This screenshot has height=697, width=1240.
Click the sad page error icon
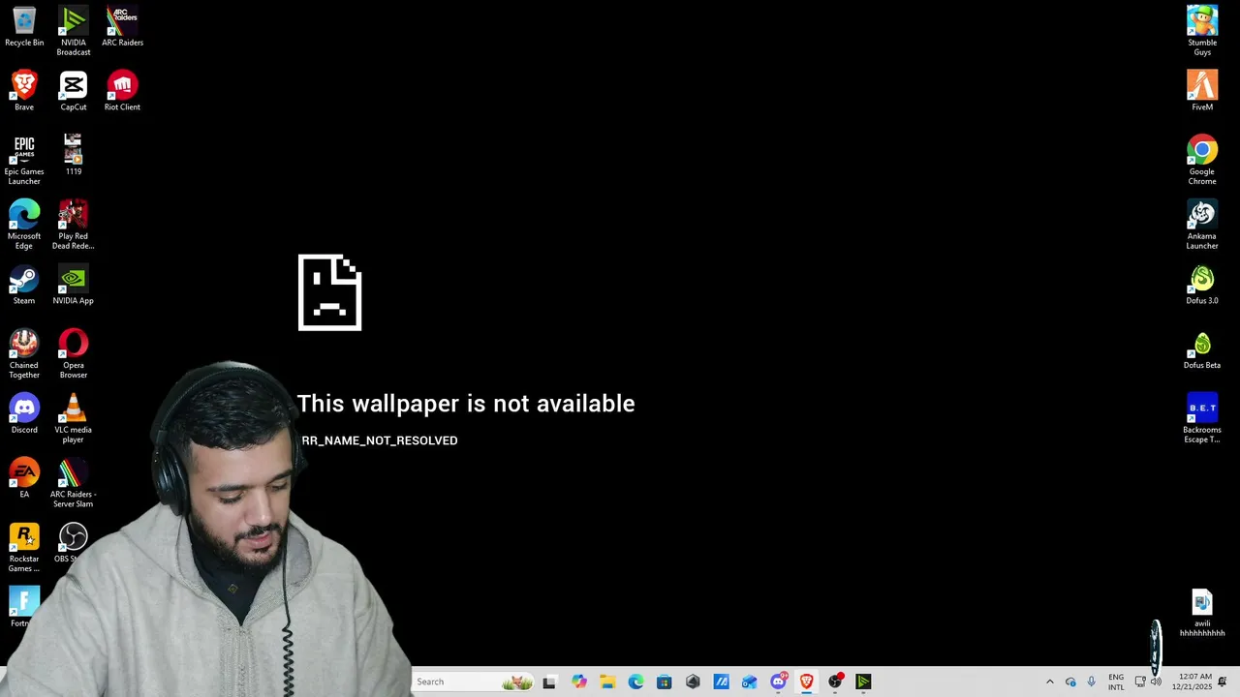click(x=329, y=292)
